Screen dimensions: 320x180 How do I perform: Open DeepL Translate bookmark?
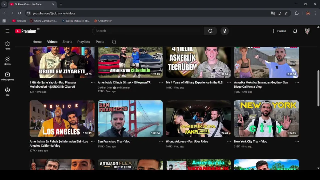pyautogui.click(x=75, y=21)
